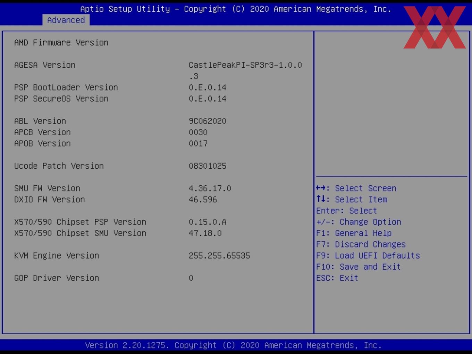Viewport: 472px width, 354px height.
Task: Click Ucode value 08301025
Action: [208, 166]
